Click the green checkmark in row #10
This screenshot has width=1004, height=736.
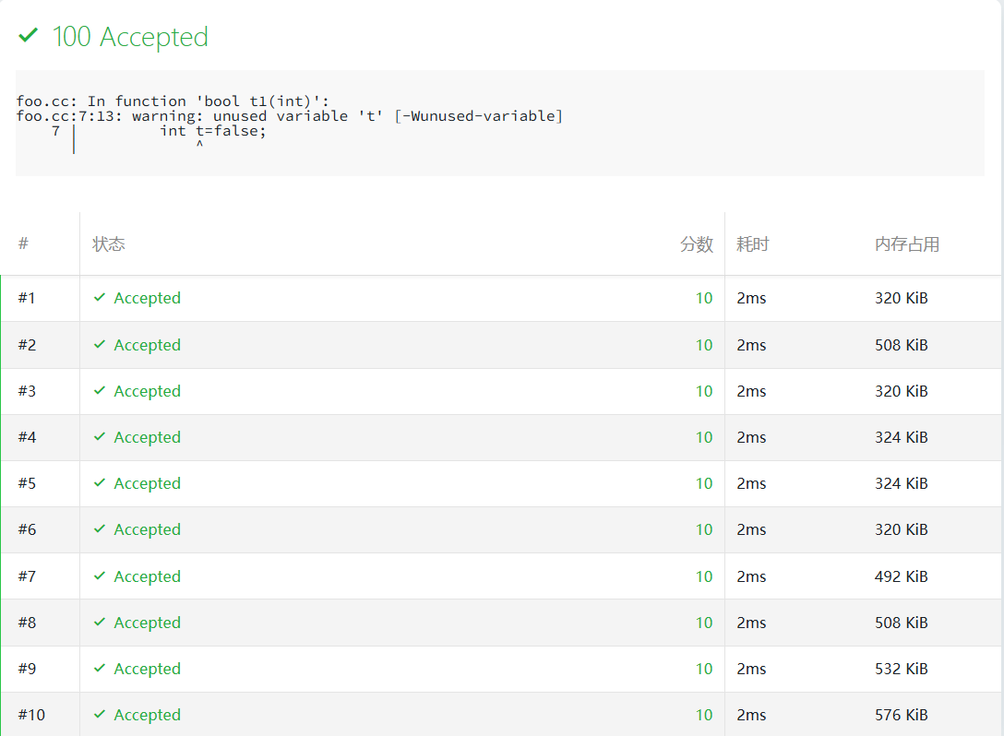click(x=100, y=715)
